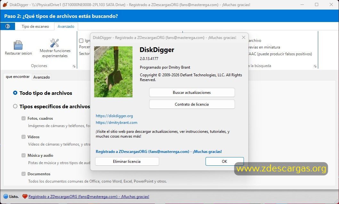Viewport: 339px width, 204px height.
Task: Click the Listo status text
Action: tap(14, 196)
